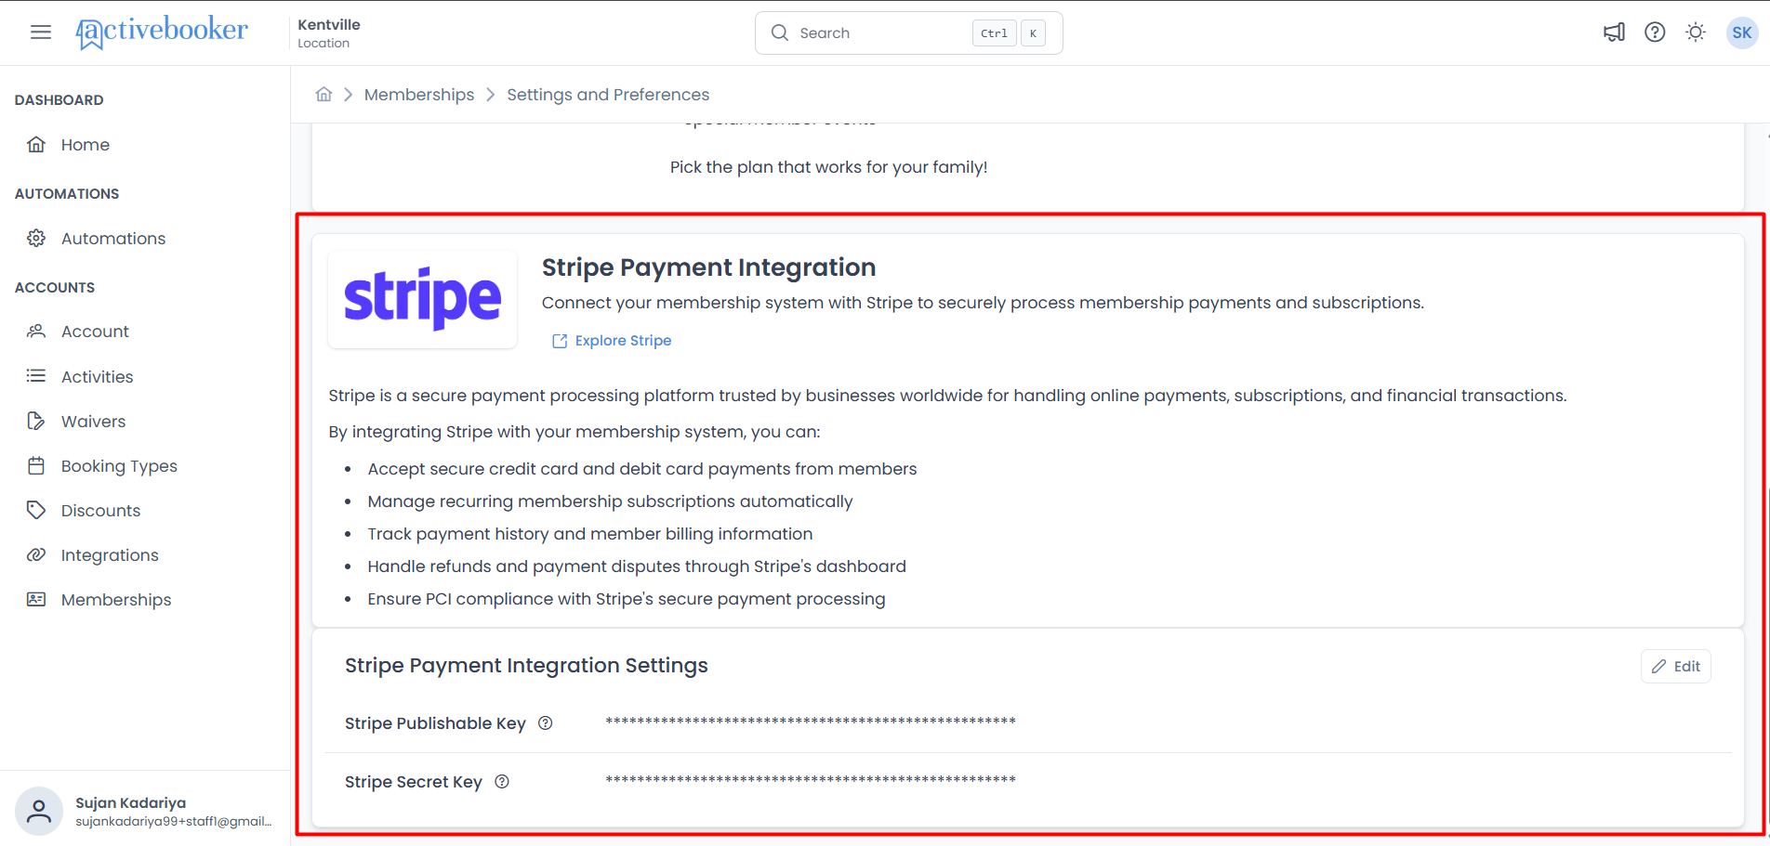Toggle light/dark theme sun icon

pyautogui.click(x=1696, y=33)
